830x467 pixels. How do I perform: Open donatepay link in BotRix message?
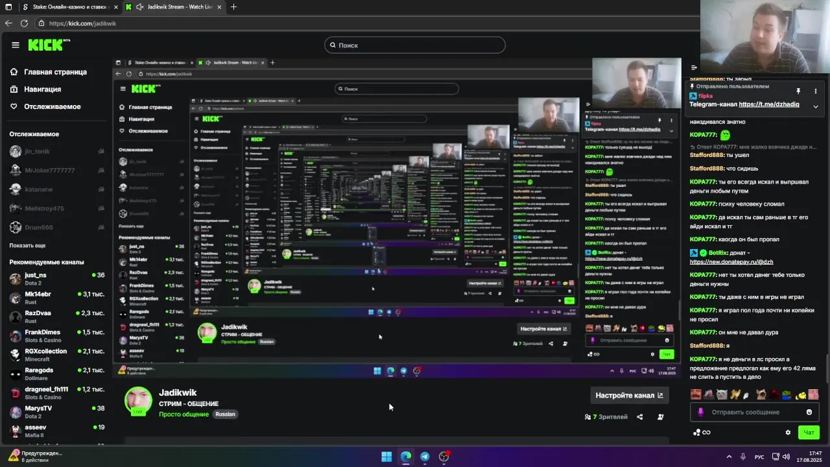[731, 262]
